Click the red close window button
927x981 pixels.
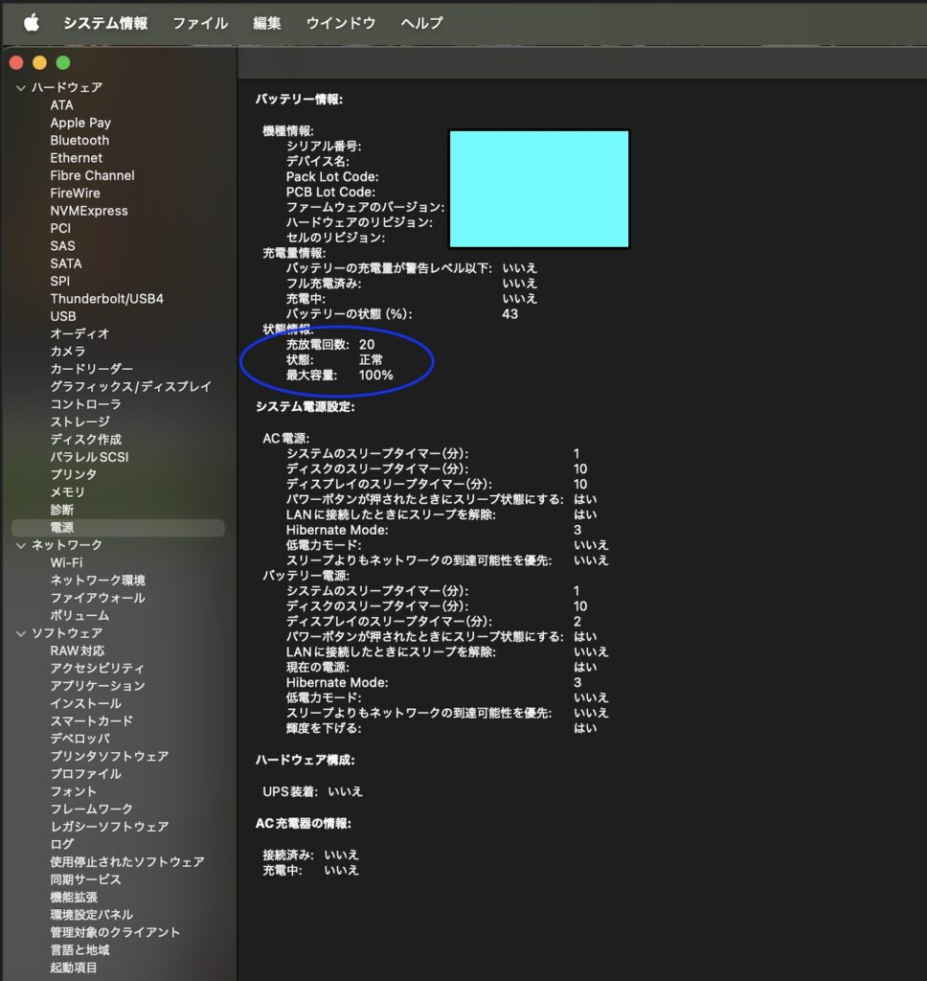(x=16, y=62)
